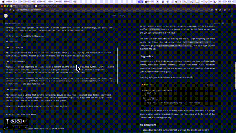Click the CPU 82% status item

click(x=185, y=2)
